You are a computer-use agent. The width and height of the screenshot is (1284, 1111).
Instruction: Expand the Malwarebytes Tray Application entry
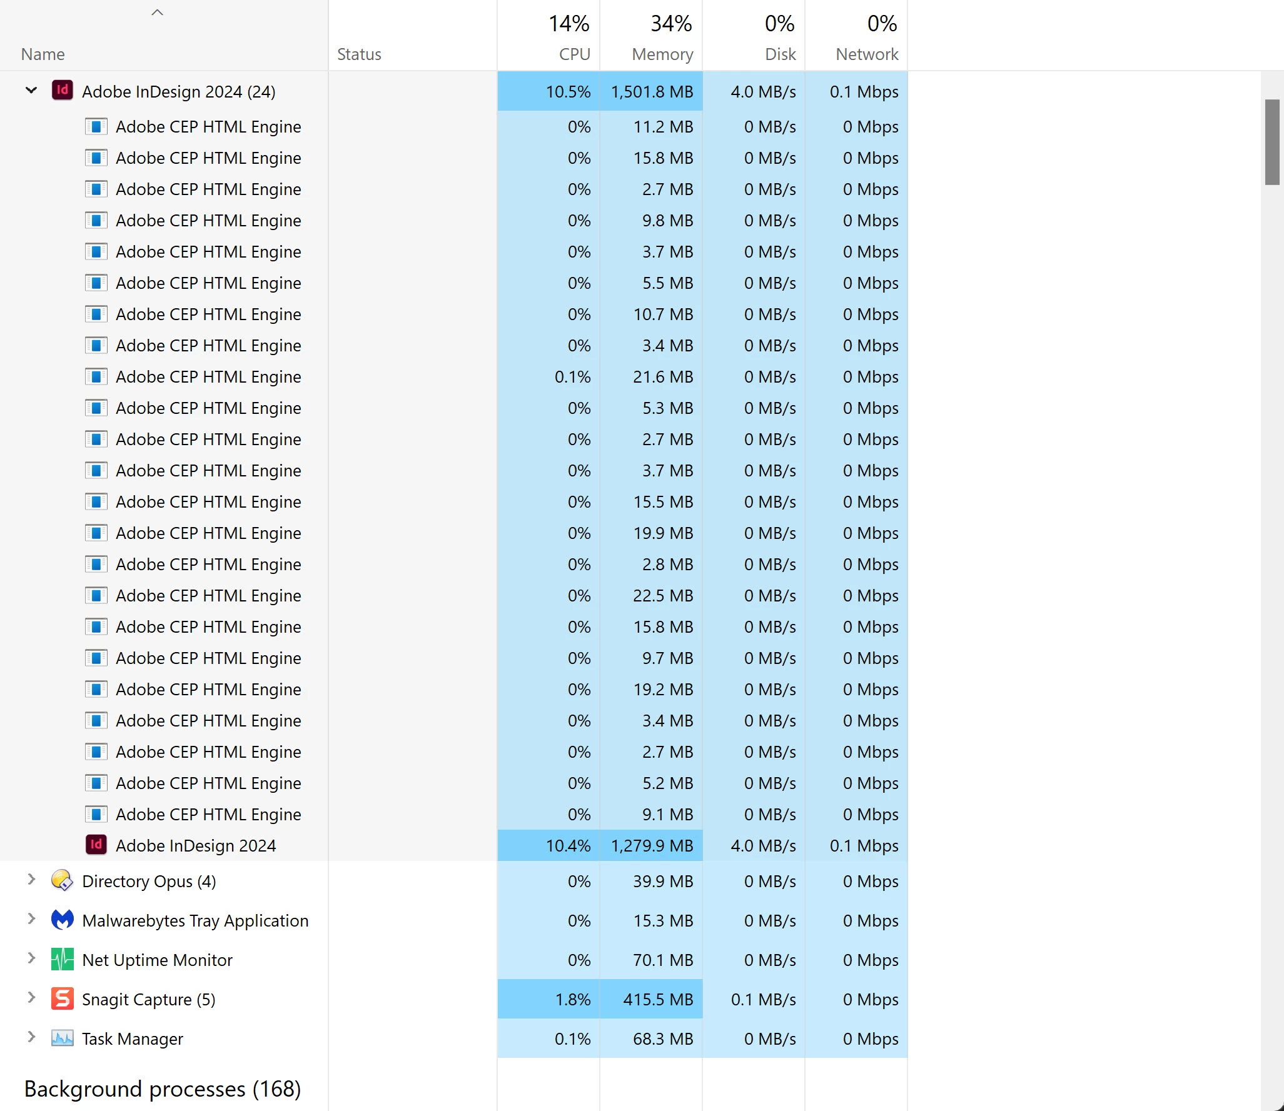tap(31, 919)
